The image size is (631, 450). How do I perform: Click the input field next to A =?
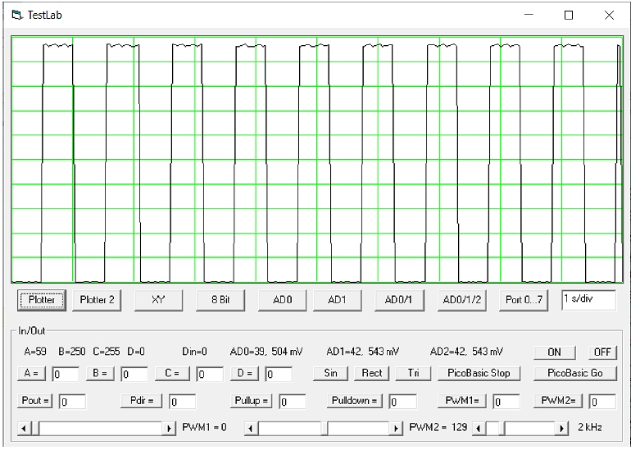pos(66,375)
